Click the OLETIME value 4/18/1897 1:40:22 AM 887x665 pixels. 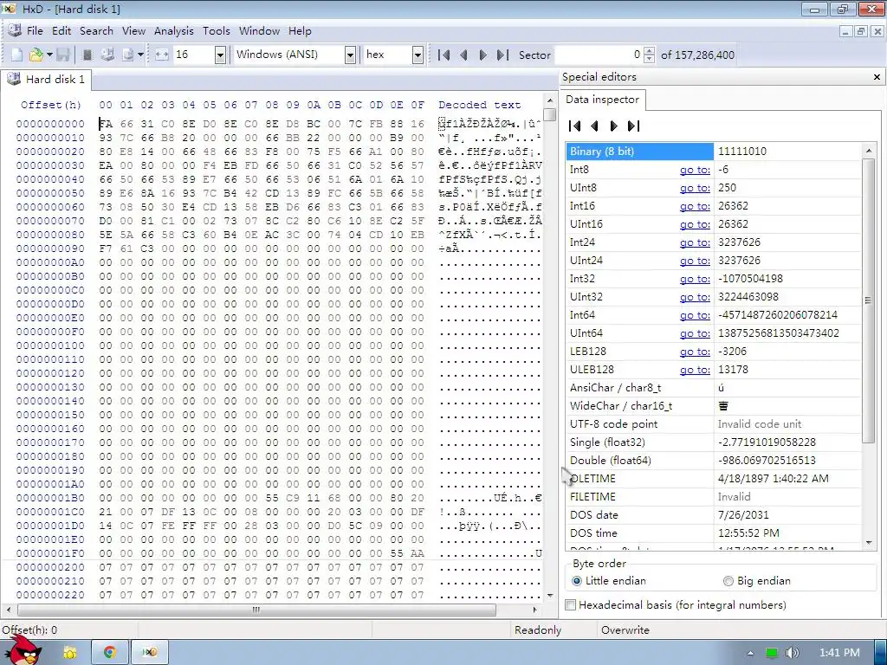[773, 479]
